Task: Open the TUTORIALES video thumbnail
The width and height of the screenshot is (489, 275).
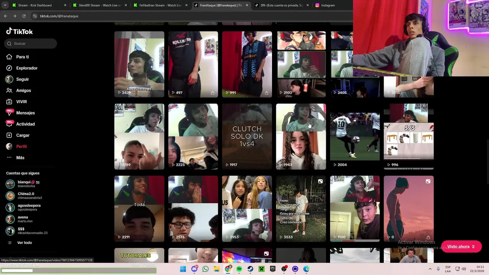Action: [x=139, y=256]
